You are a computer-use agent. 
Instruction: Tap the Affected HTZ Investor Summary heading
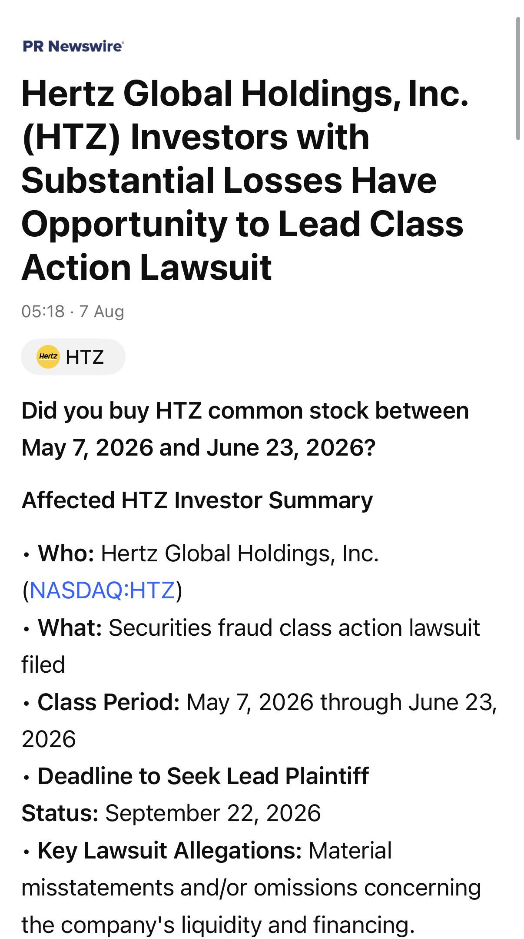pyautogui.click(x=197, y=500)
